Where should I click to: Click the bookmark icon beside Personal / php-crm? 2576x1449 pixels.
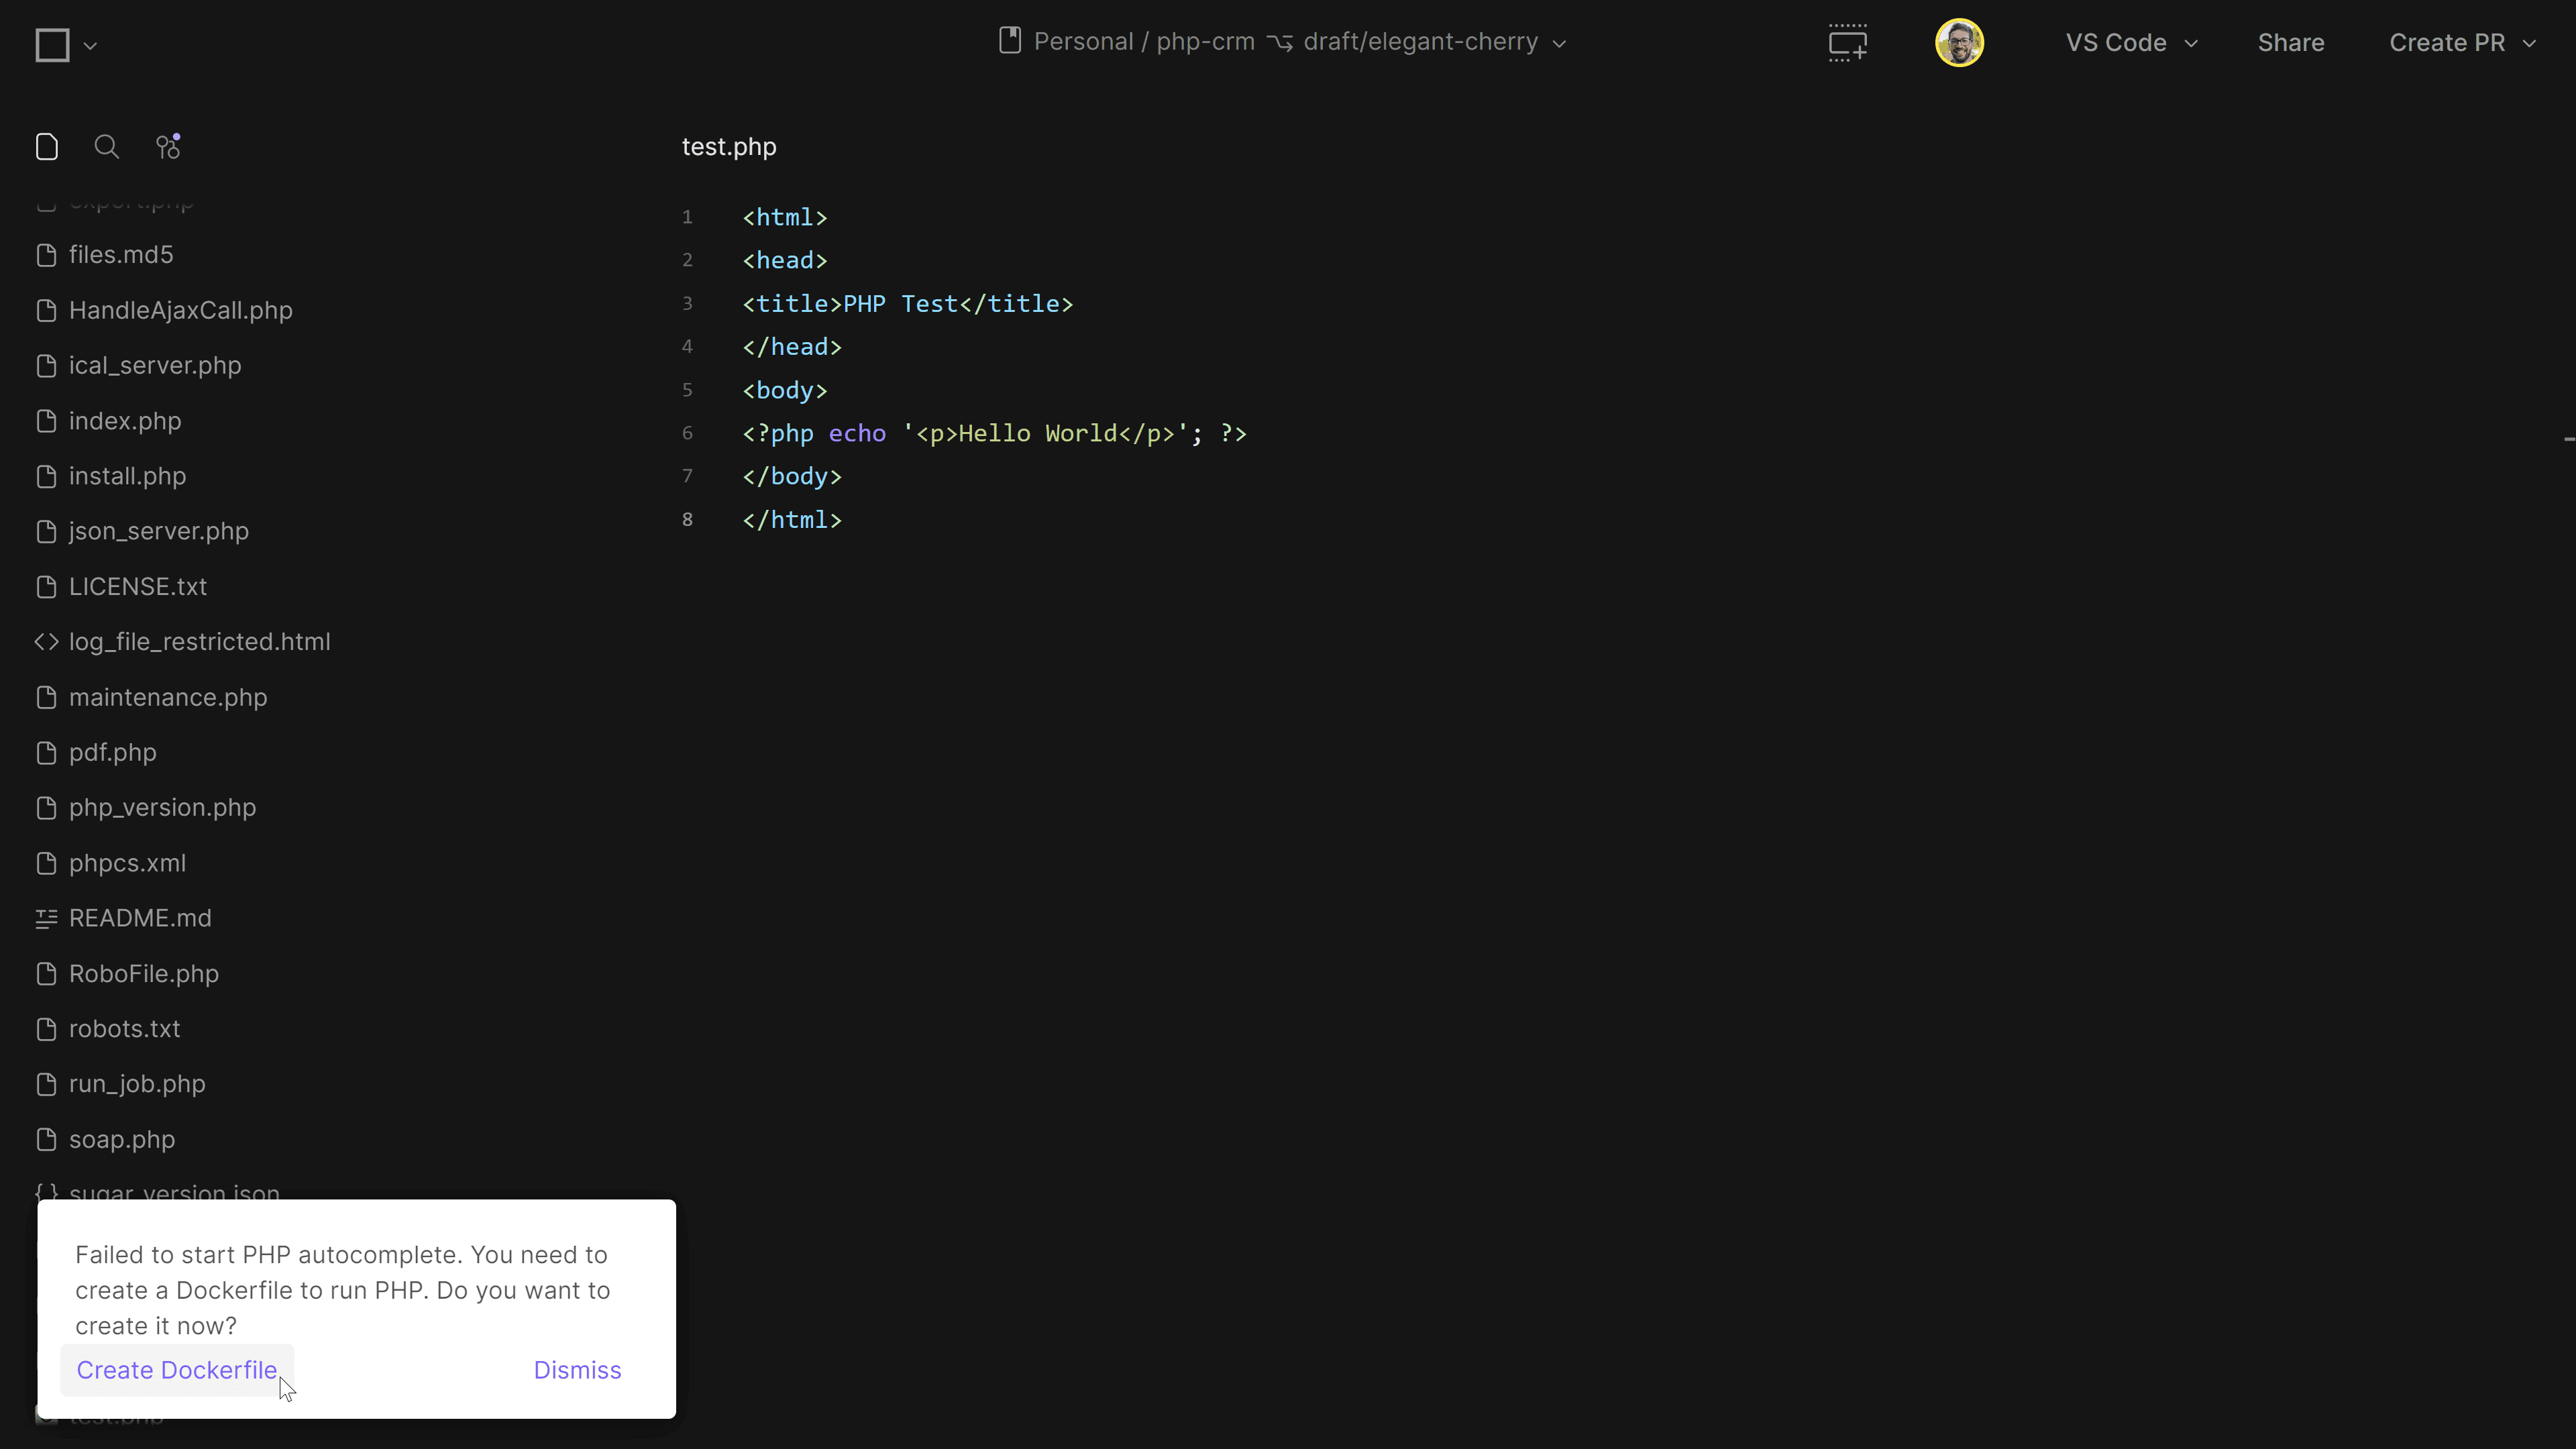pos(1010,41)
